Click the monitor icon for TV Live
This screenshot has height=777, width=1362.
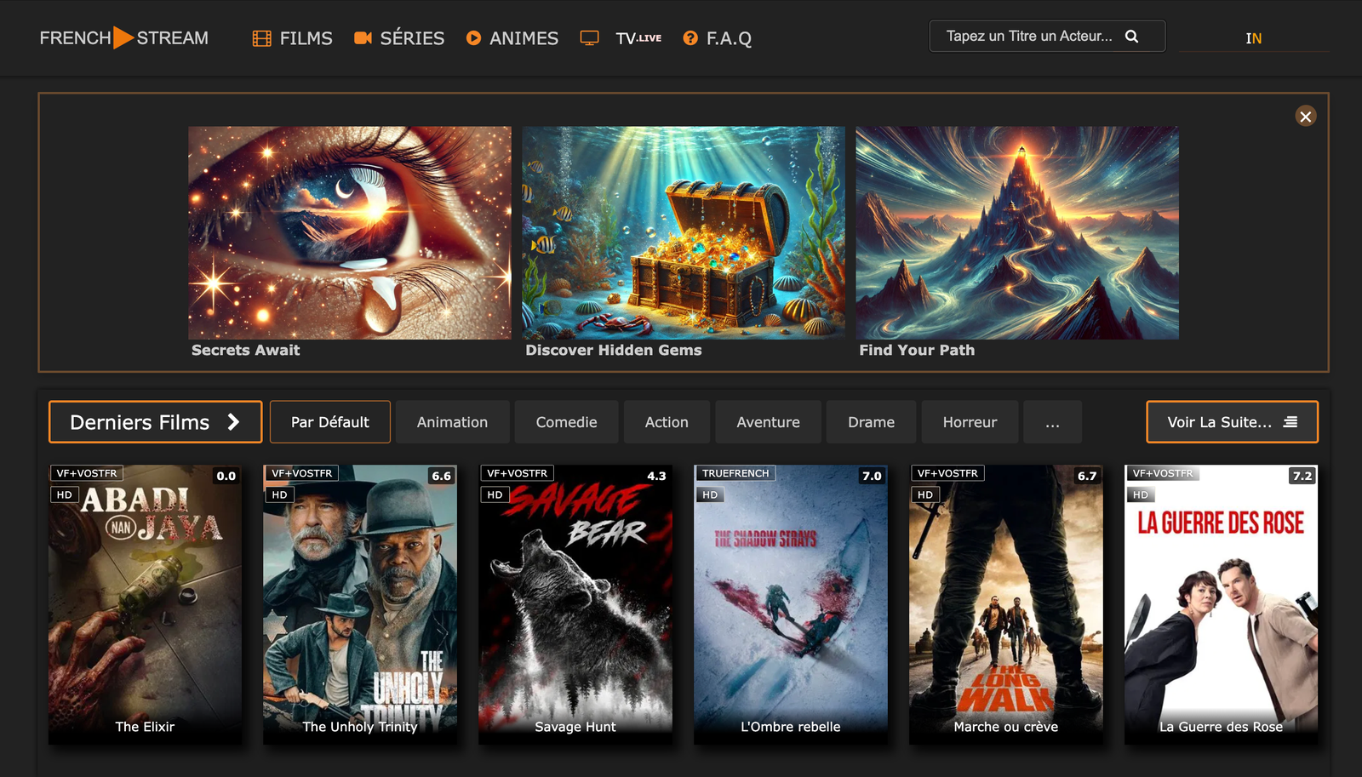(589, 38)
